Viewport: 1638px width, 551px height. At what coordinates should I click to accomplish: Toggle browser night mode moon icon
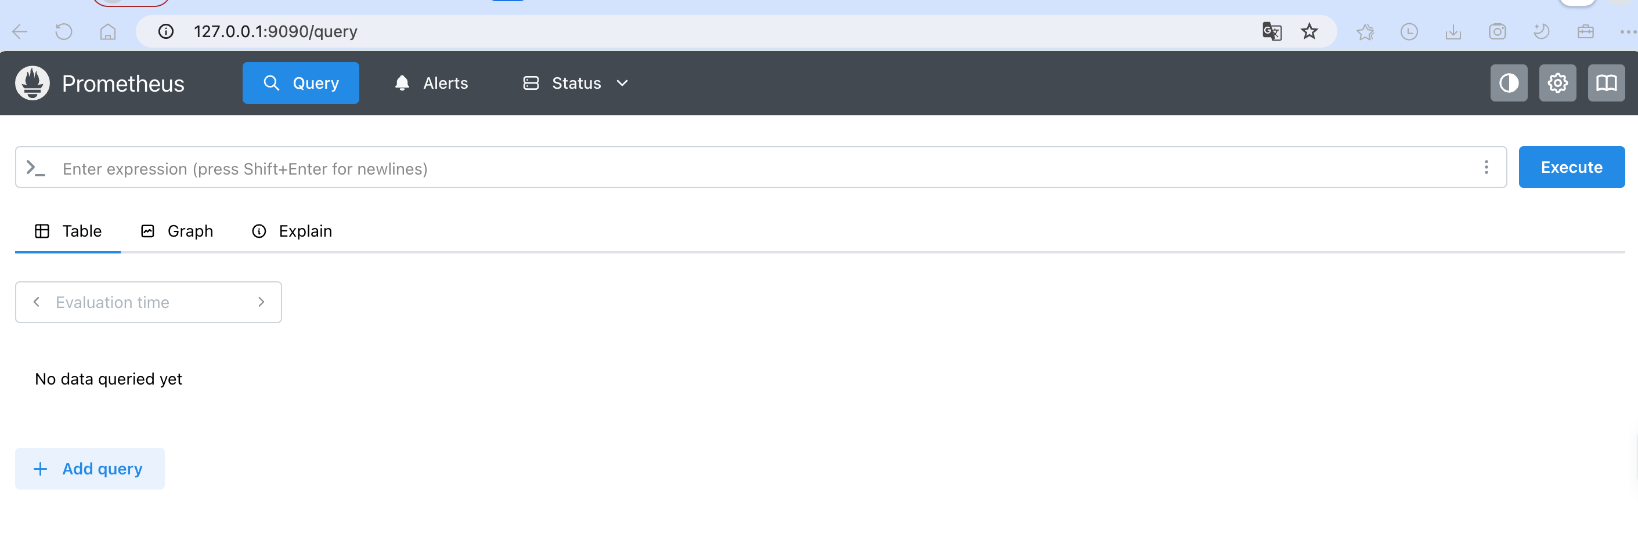(x=1541, y=32)
